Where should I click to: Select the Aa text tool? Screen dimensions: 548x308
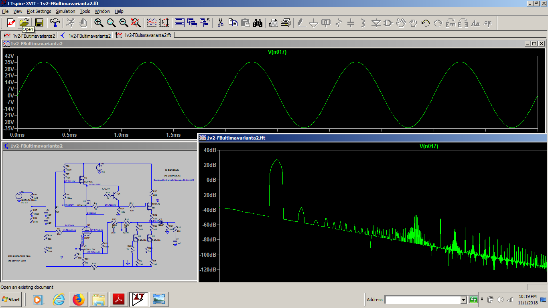(x=475, y=22)
